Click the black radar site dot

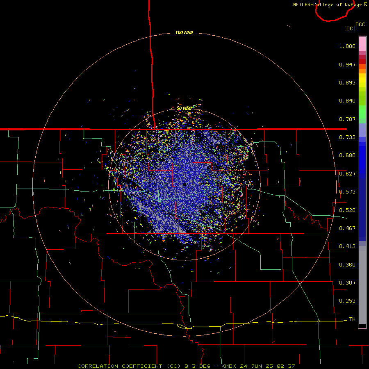pos(185,184)
